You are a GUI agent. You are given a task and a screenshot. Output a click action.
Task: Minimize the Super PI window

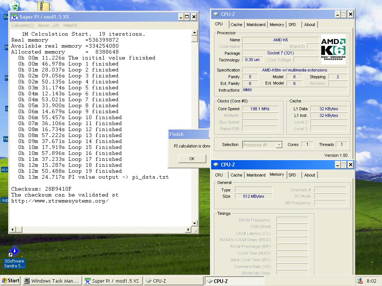coord(181,17)
